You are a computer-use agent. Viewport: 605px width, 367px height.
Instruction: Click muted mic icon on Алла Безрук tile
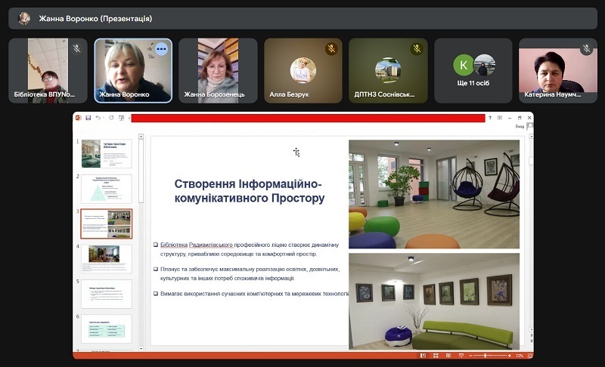(x=330, y=49)
